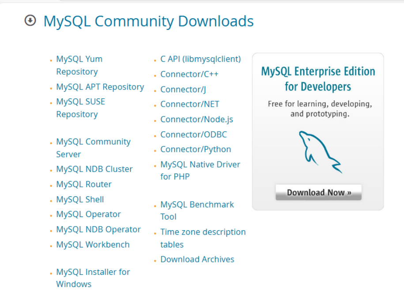Image resolution: width=404 pixels, height=292 pixels.
Task: Open the Download Archives link
Action: [x=197, y=259]
